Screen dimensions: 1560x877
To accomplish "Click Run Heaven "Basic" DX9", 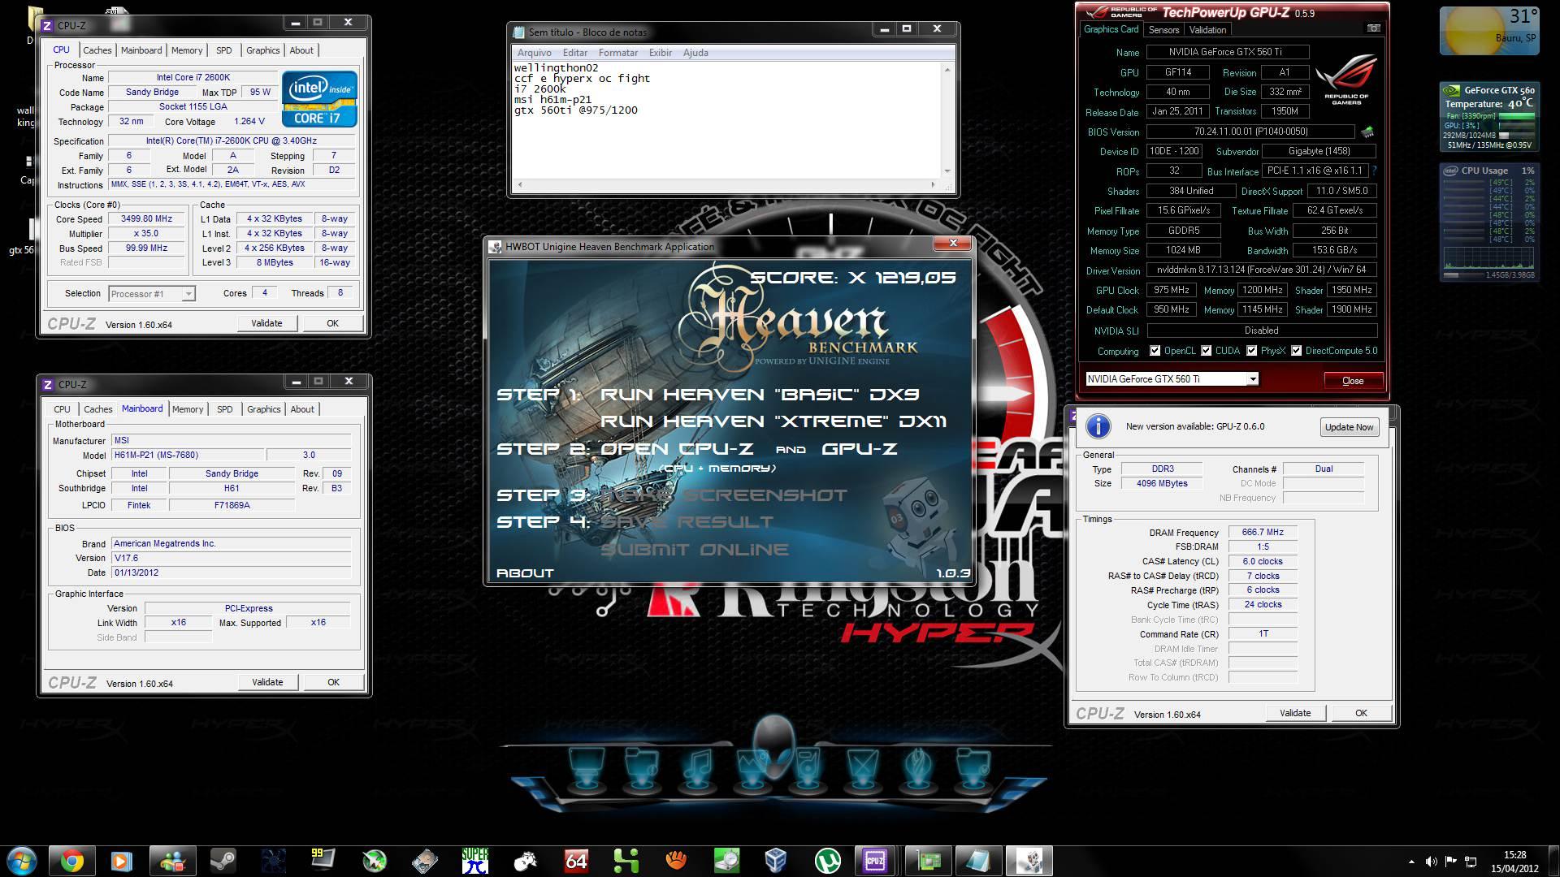I will [760, 395].
